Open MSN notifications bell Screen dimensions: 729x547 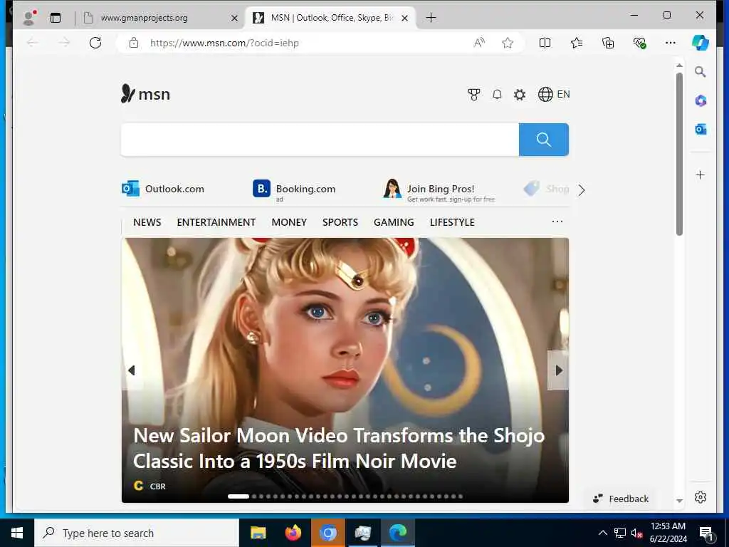point(497,95)
